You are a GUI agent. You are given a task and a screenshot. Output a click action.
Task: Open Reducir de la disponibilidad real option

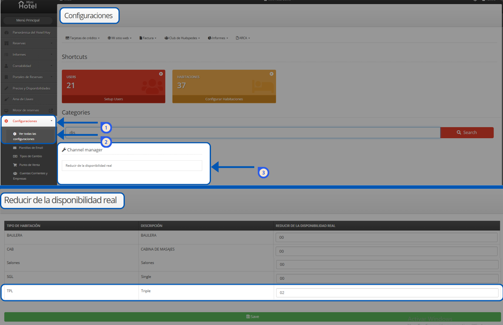[x=132, y=166]
